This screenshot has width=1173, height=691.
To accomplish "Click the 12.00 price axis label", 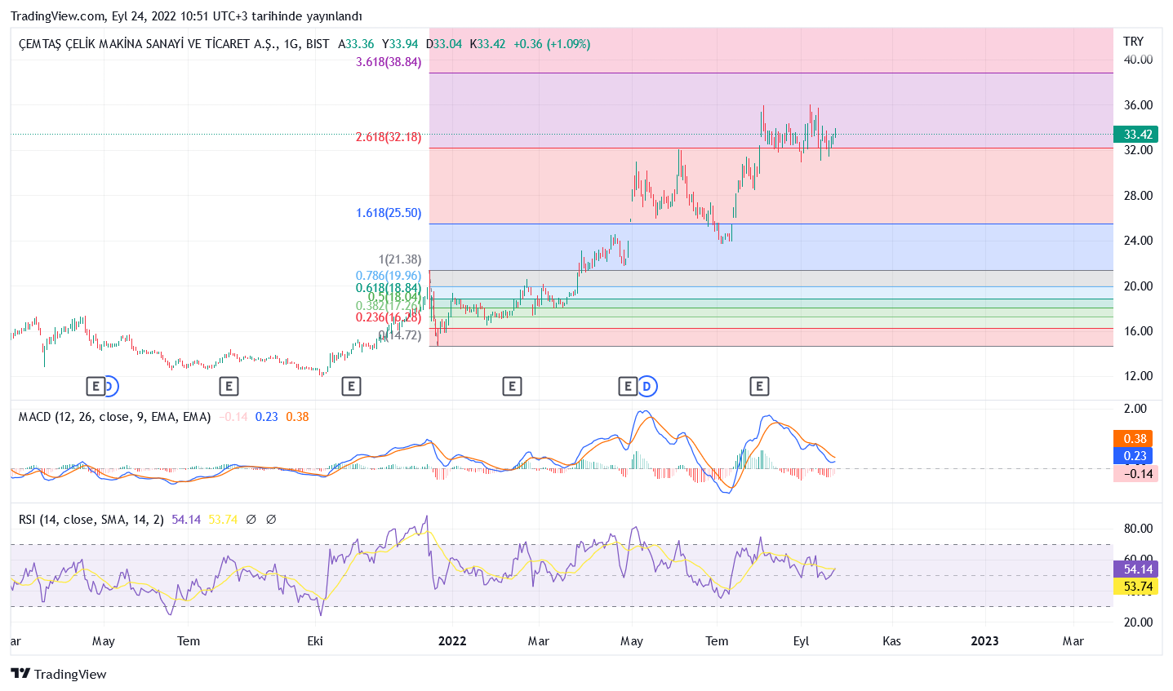I will 1138,376.
